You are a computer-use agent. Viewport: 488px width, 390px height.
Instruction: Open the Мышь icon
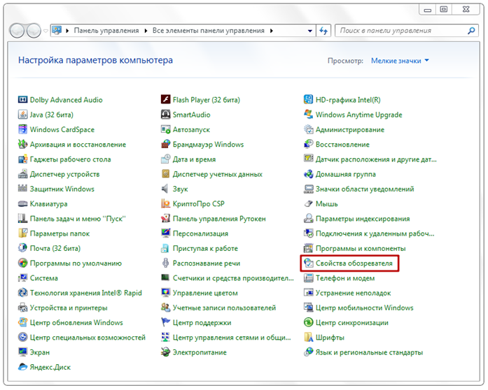click(x=309, y=203)
